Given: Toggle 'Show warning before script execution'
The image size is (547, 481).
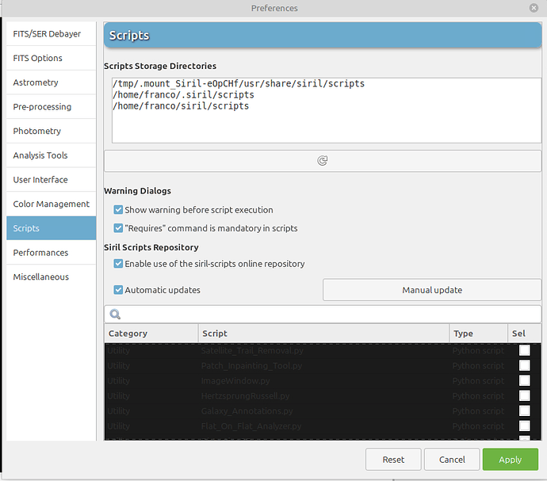Looking at the screenshot, I should click(118, 210).
